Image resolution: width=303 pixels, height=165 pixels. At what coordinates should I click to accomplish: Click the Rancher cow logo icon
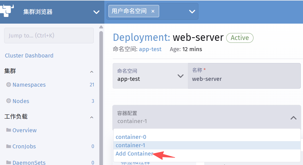[7, 11]
